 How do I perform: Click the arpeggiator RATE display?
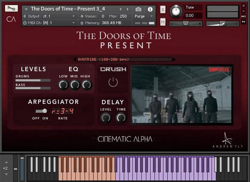click(x=62, y=111)
